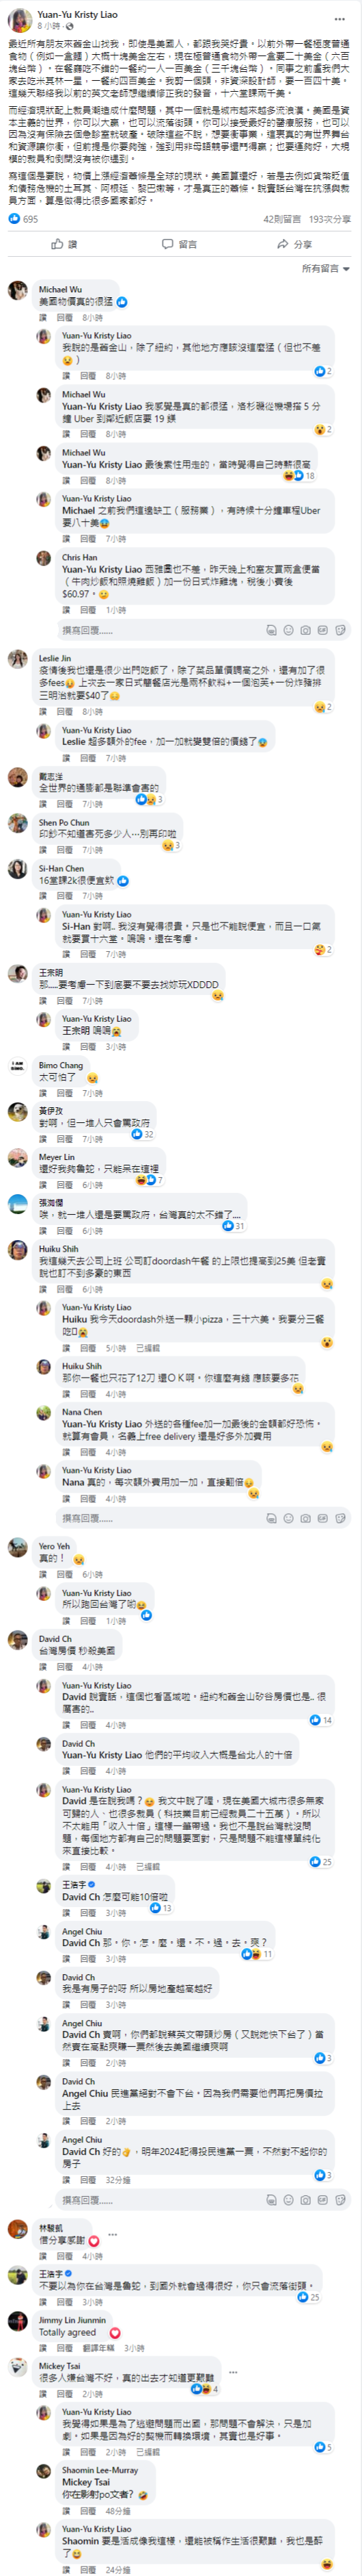Click 回覆 under Leslie Jin's comment
Viewport: 362px width, 2576px height.
click(65, 711)
